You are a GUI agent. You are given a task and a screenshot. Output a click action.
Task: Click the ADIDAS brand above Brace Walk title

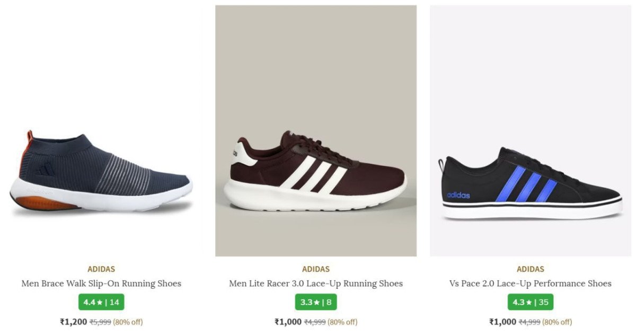(101, 269)
